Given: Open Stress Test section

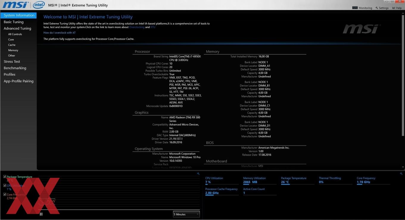Looking at the screenshot, I should click(12, 62).
